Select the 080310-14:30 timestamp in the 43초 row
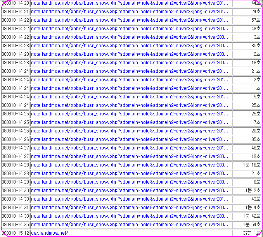Image resolution: width=263 pixels, height=237 pixels. [16, 199]
